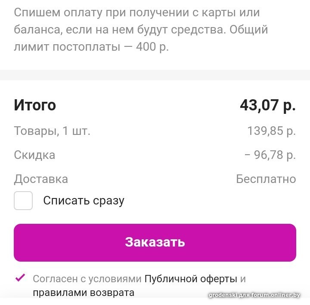Tap the Списать сразу label text
This screenshot has height=305, width=310.
coord(84,201)
